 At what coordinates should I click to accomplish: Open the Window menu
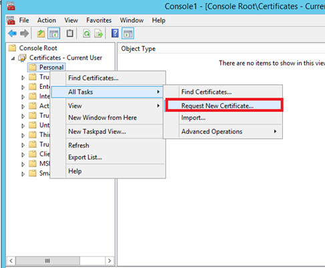[x=131, y=20]
